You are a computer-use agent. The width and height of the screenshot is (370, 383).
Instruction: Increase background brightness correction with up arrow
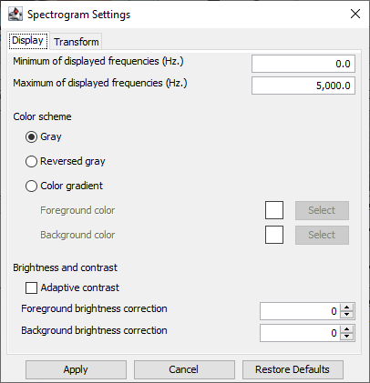point(347,329)
